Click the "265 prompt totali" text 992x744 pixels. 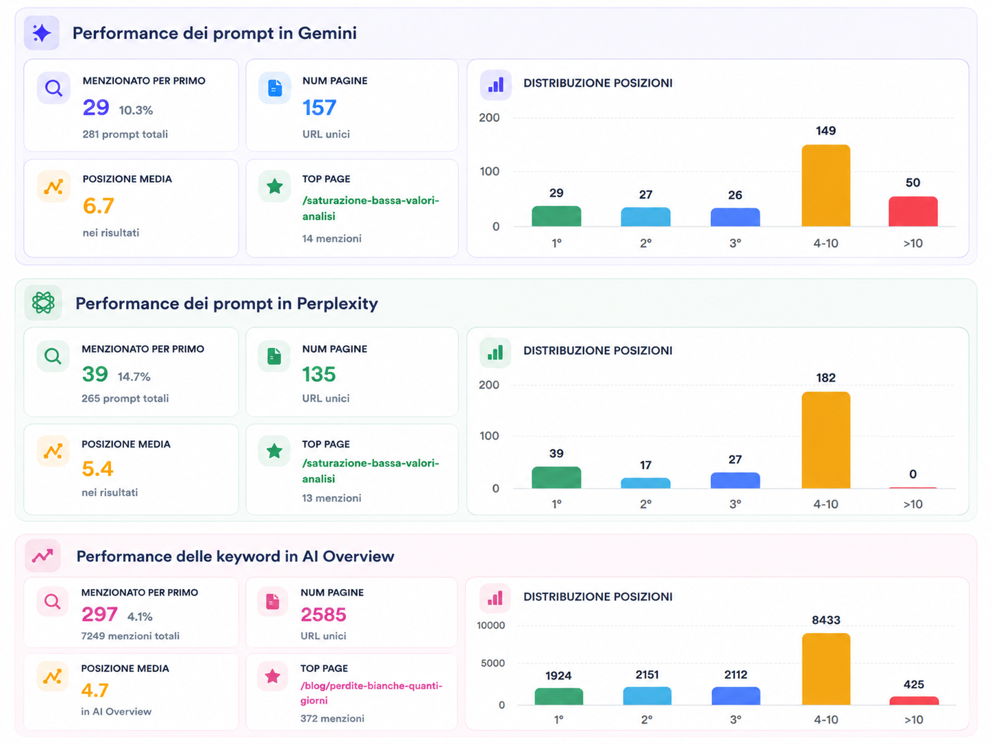(125, 398)
